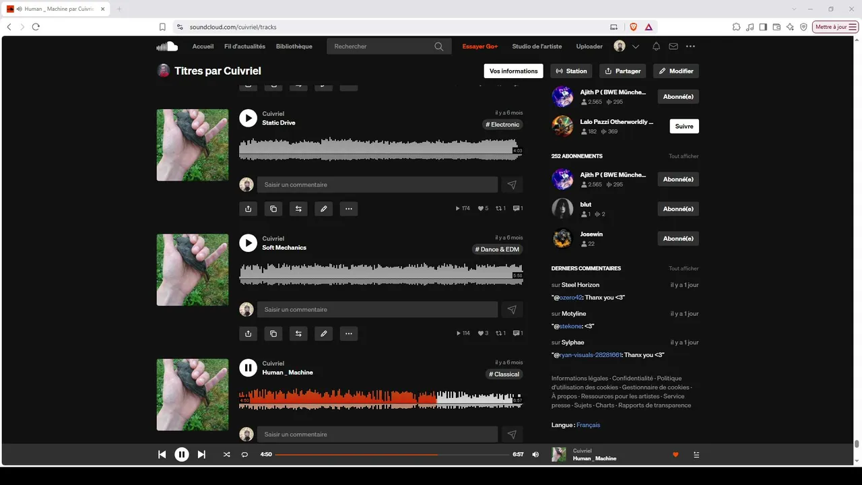Click the magnifier search icon
This screenshot has width=862, height=485.
pyautogui.click(x=439, y=46)
